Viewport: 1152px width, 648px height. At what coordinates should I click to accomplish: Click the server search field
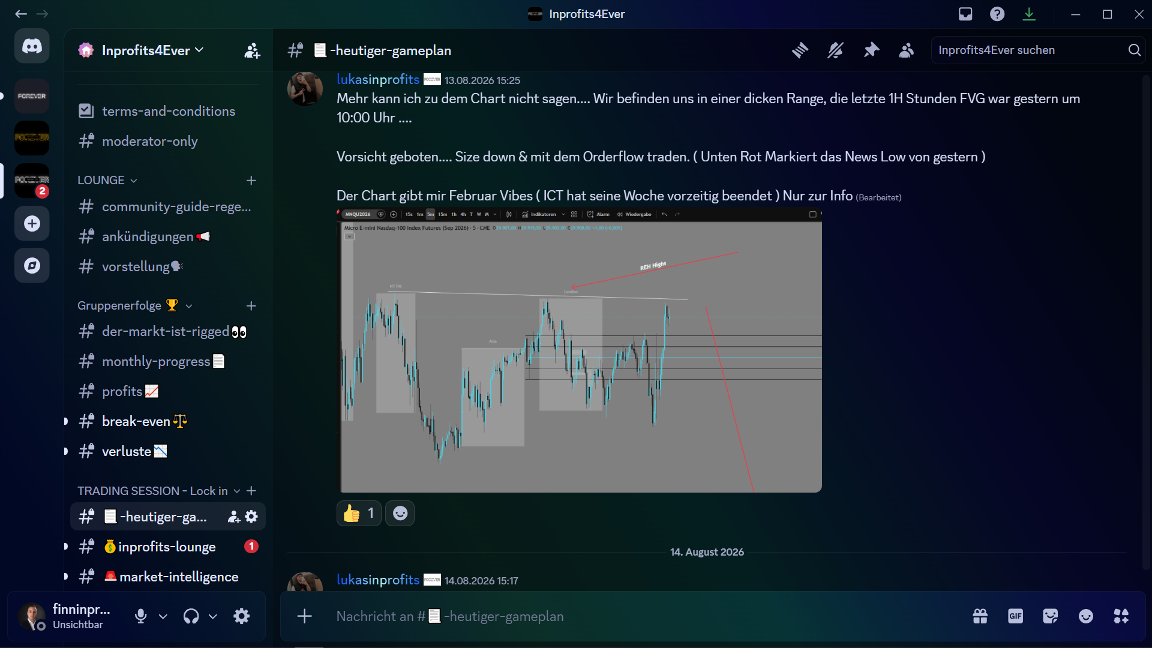pyautogui.click(x=1038, y=50)
